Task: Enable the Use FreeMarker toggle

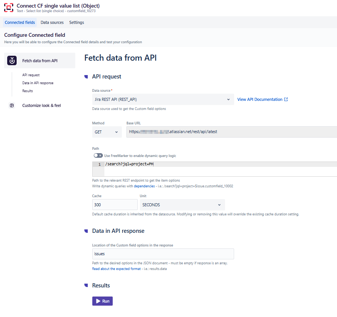Action: [x=98, y=155]
